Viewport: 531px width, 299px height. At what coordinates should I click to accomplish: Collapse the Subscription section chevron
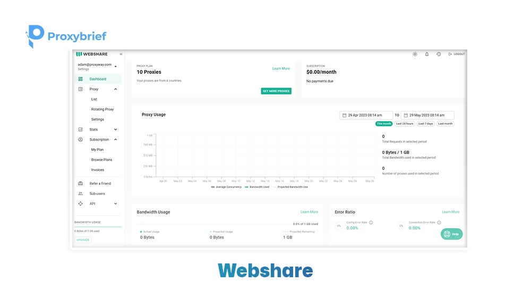(115, 140)
